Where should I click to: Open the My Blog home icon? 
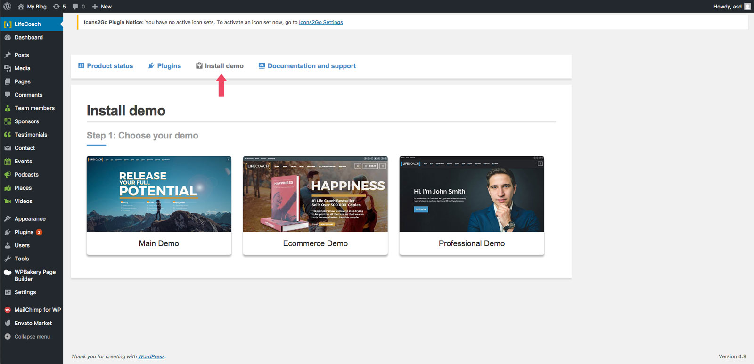[x=21, y=7]
